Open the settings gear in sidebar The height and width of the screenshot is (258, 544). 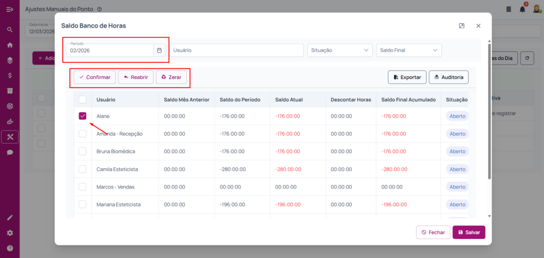pos(10,233)
